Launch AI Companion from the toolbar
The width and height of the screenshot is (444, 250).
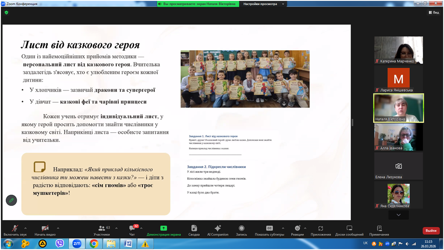pos(218,230)
